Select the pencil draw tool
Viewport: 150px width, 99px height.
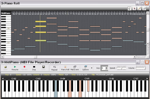point(139,9)
